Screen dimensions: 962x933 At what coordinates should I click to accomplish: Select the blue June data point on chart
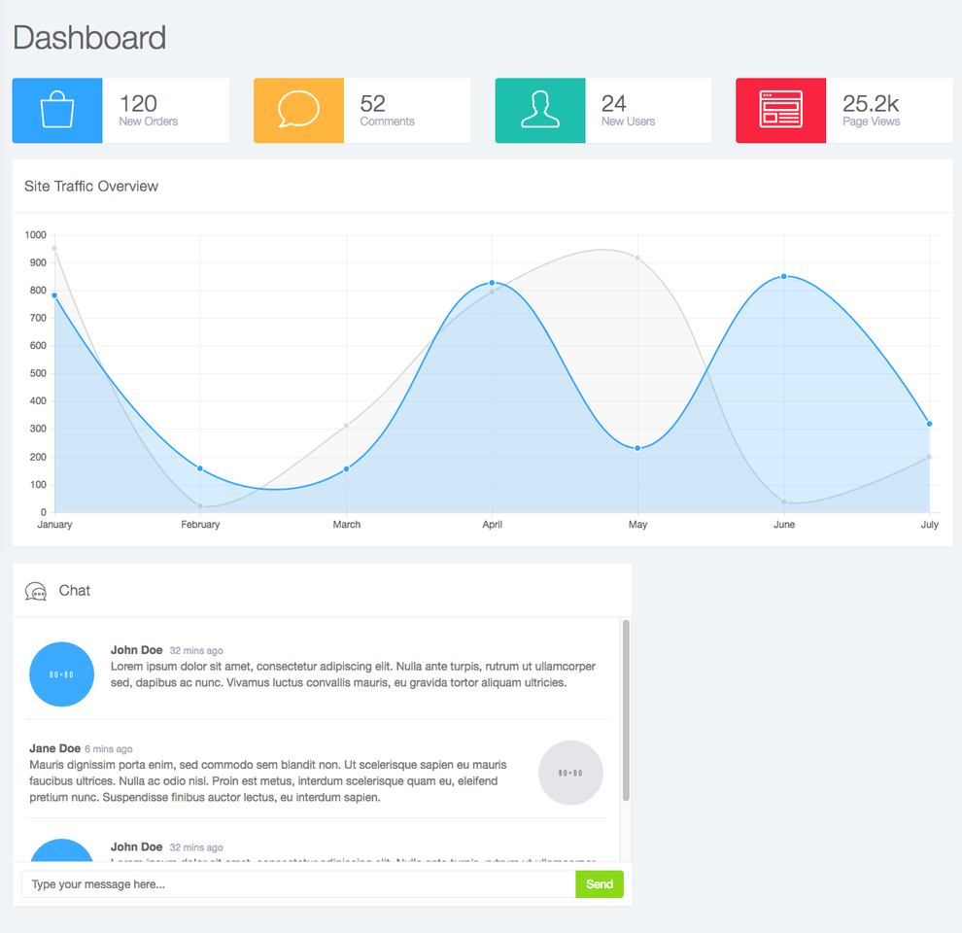(x=784, y=276)
